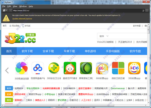The width and height of the screenshot is (151, 108).
Task: Click the Dreamweaver link
Action: click(x=118, y=88)
